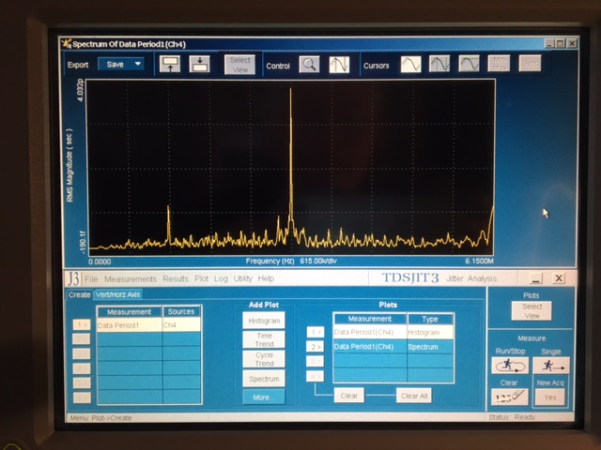
Task: Click the Clear All plots button
Action: [x=413, y=396]
